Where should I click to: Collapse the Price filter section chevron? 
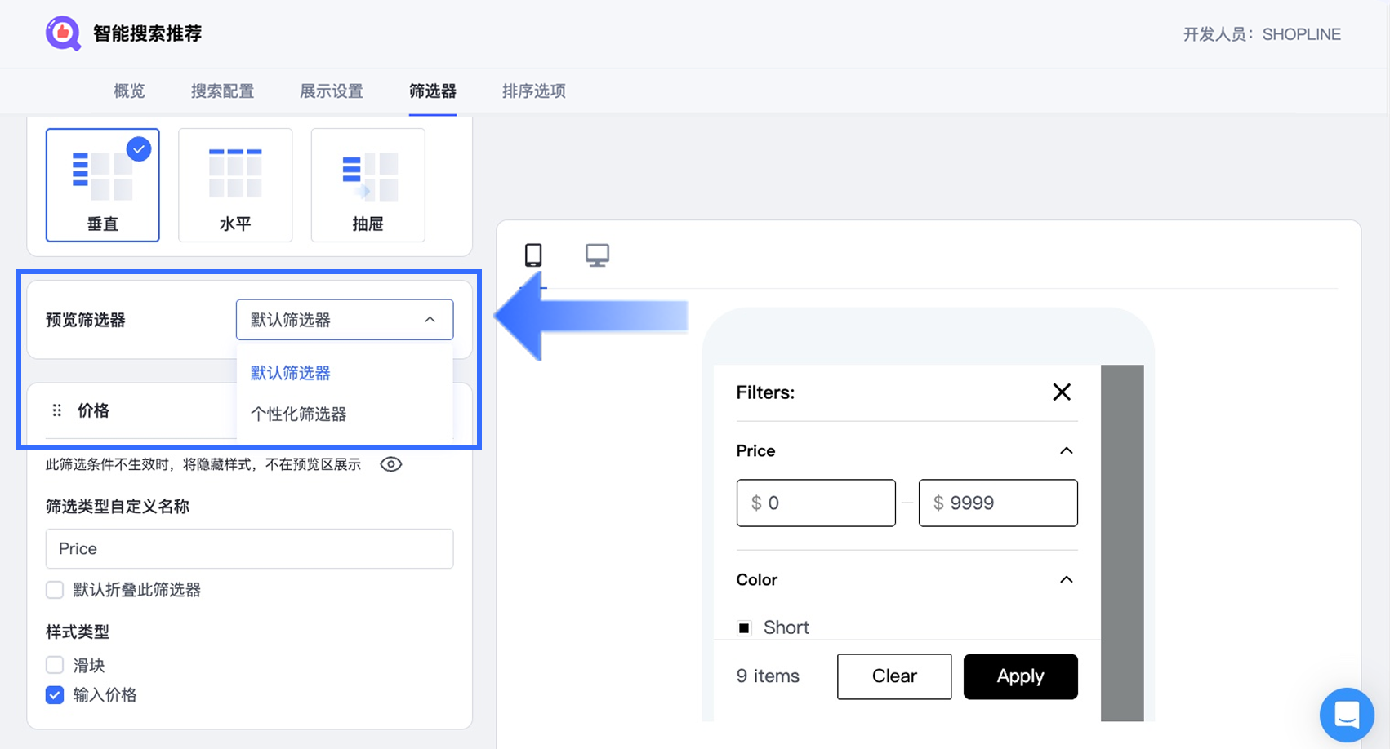click(x=1066, y=451)
